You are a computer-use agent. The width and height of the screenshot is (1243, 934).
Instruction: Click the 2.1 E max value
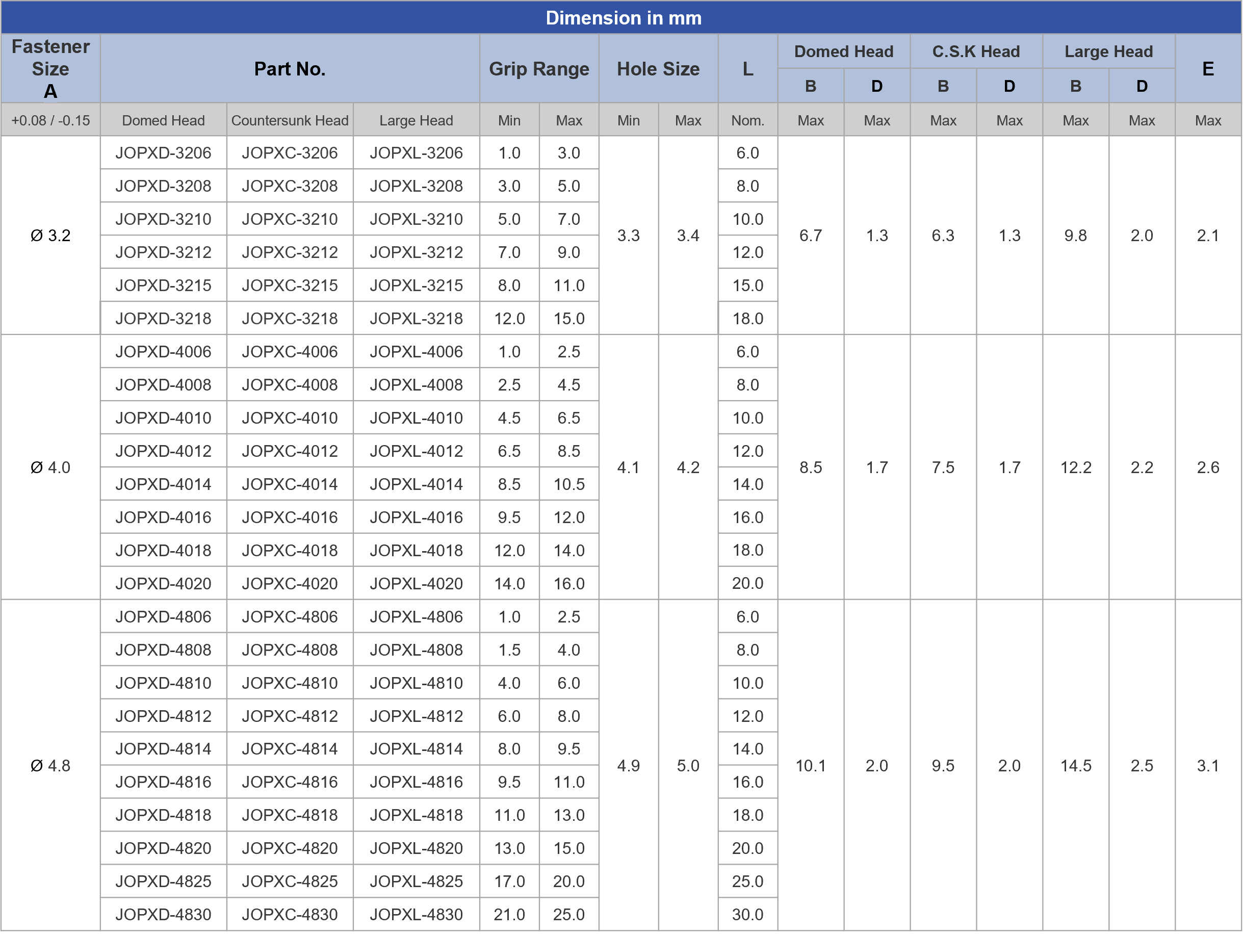[1208, 236]
